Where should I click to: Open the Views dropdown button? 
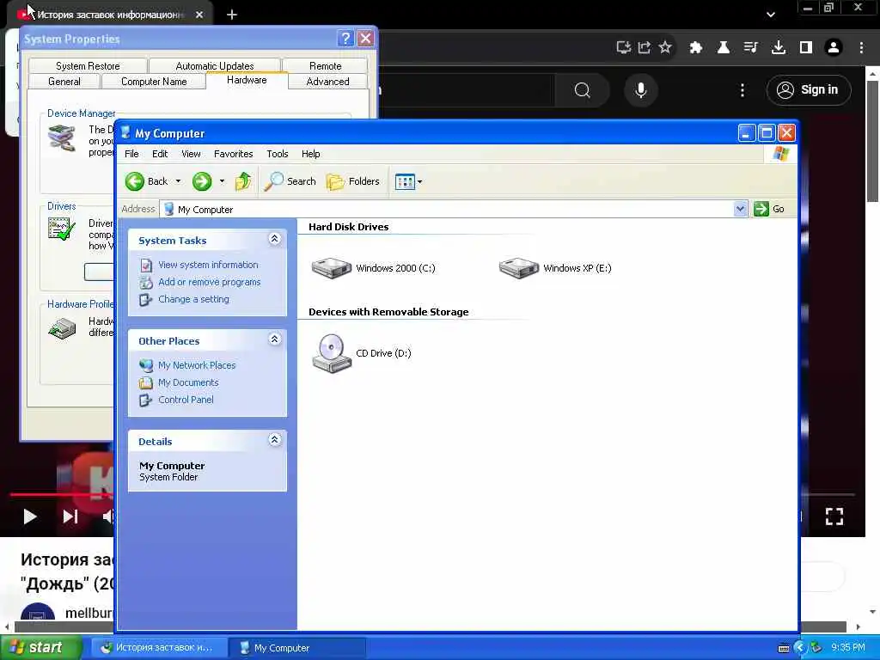point(408,181)
